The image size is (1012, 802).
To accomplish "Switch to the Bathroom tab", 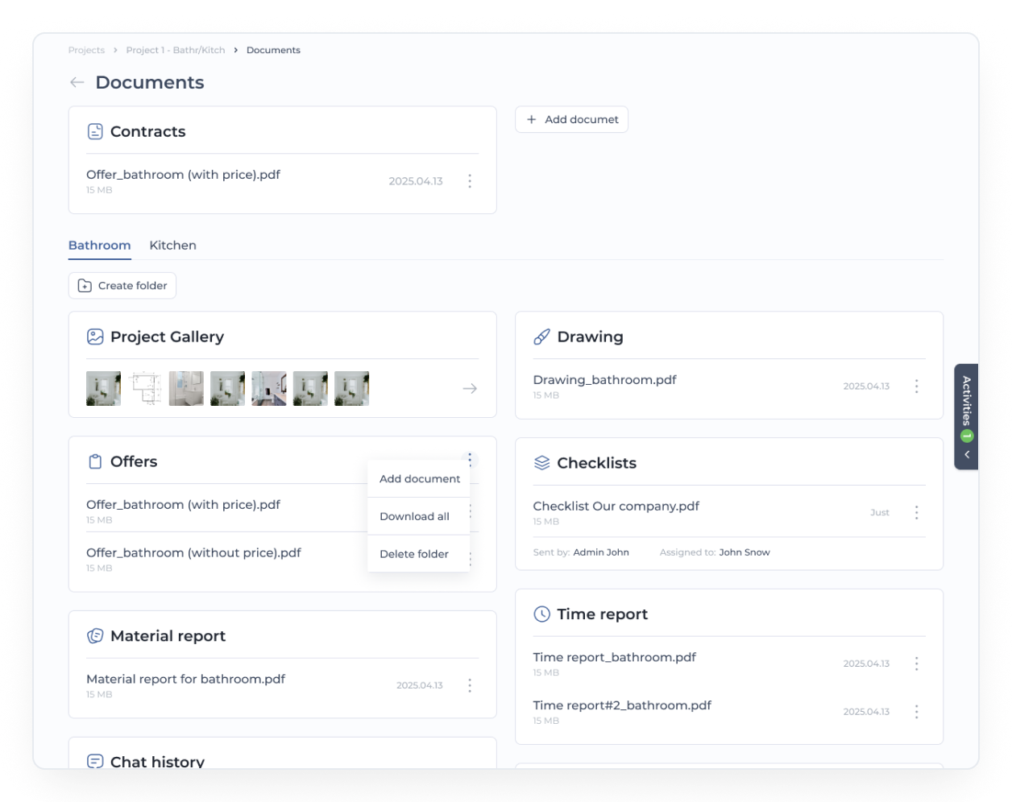I will pyautogui.click(x=99, y=246).
